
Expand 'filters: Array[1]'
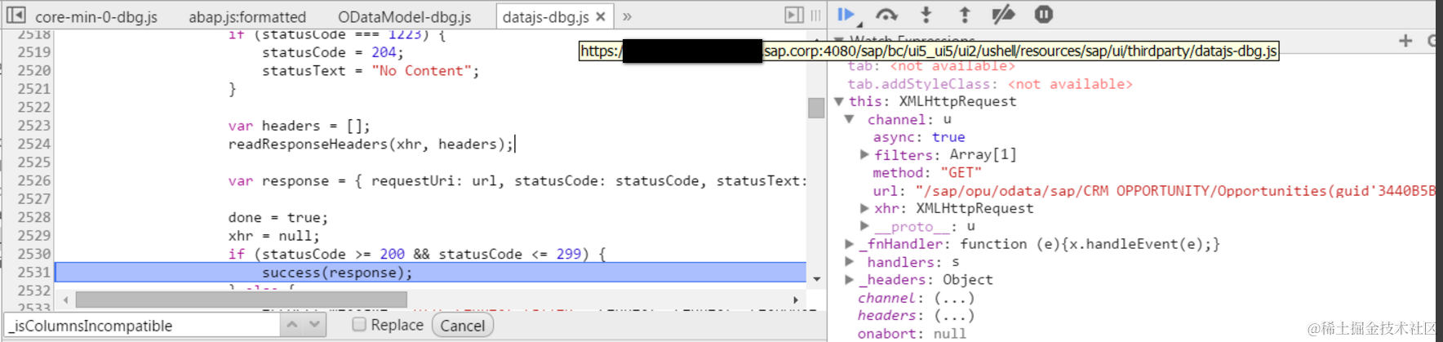point(864,155)
